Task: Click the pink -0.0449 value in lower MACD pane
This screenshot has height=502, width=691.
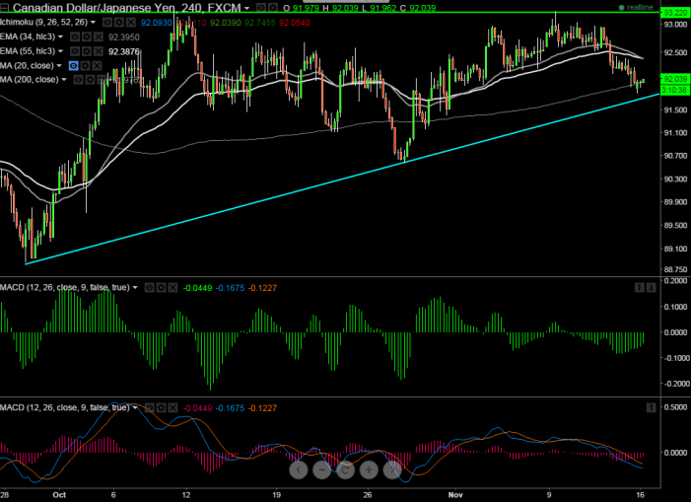Action: point(197,408)
